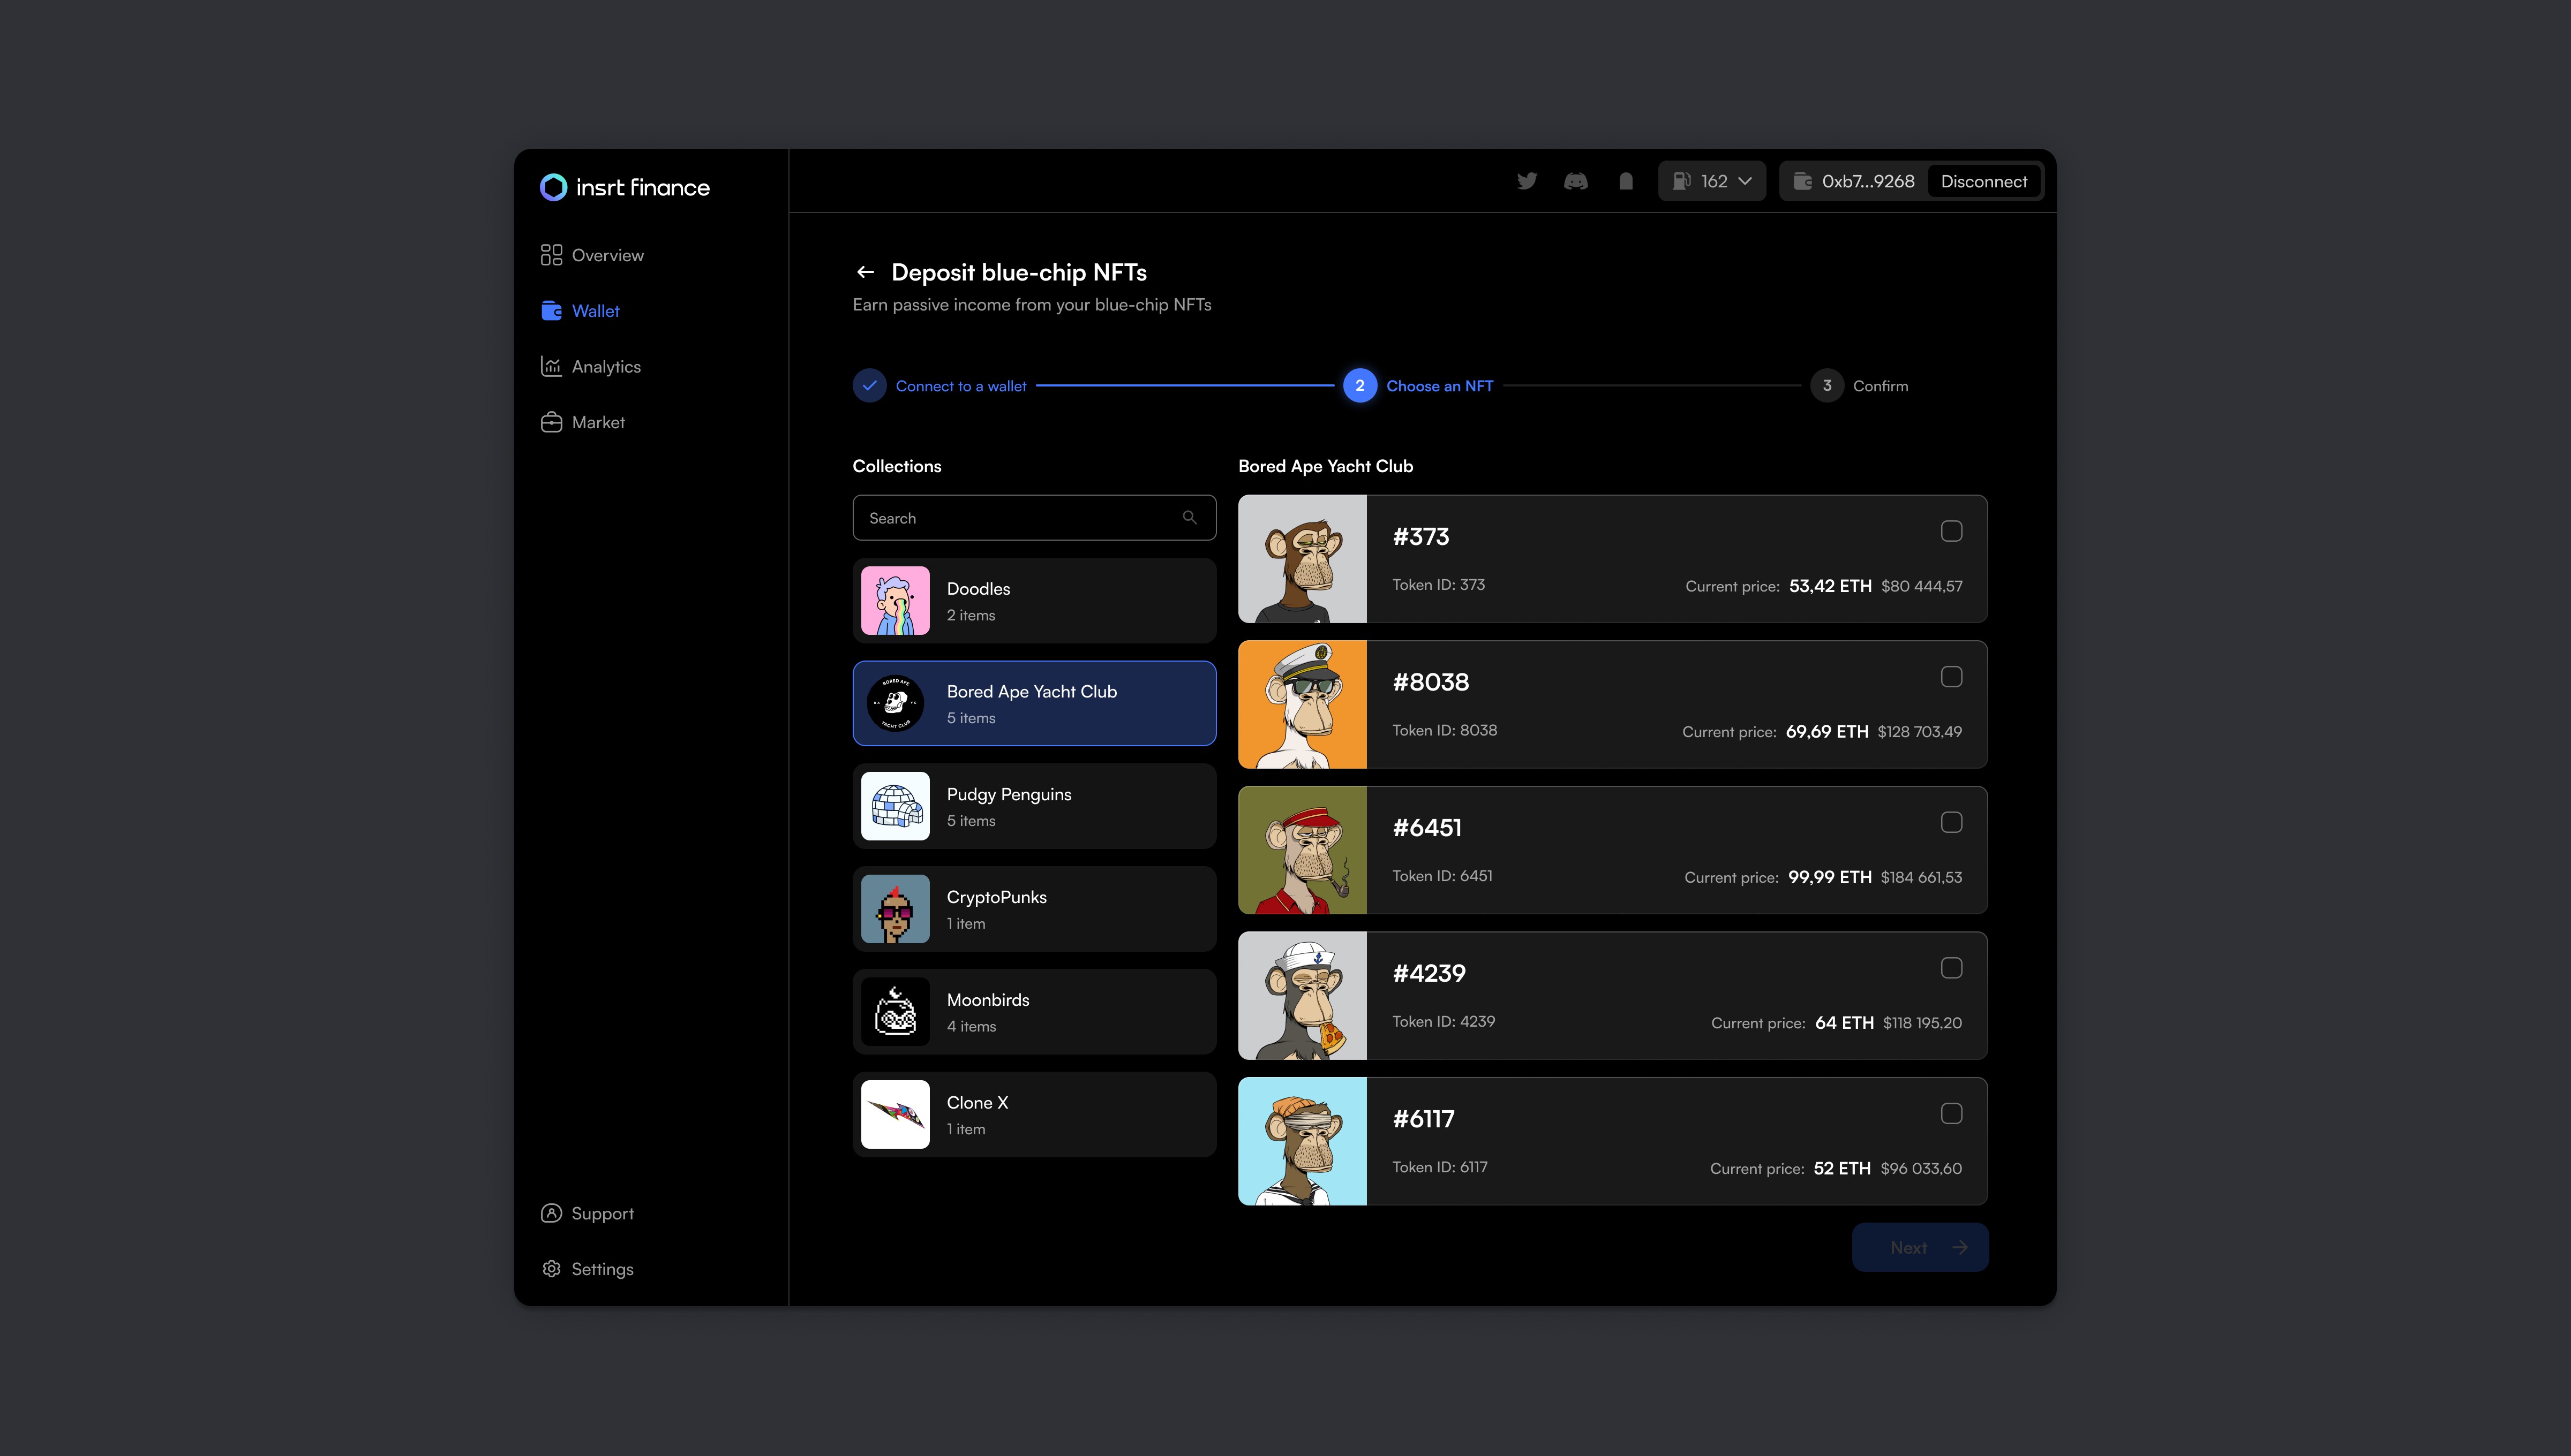Open the Twitter link icon
Screen dimensions: 2571x1456
pos(1527,181)
